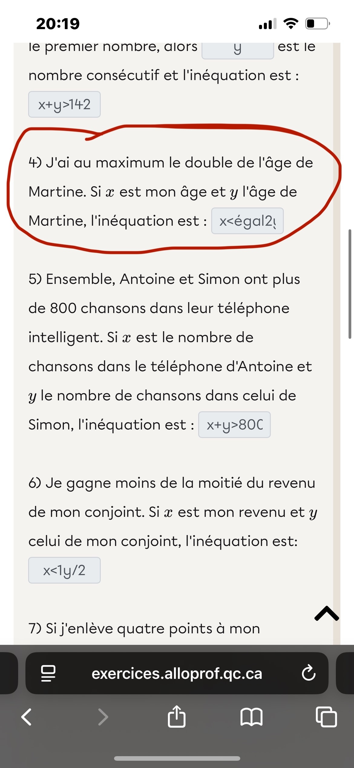Click the page scrollbar on the right edge
This screenshot has height=768, width=354.
tap(350, 284)
